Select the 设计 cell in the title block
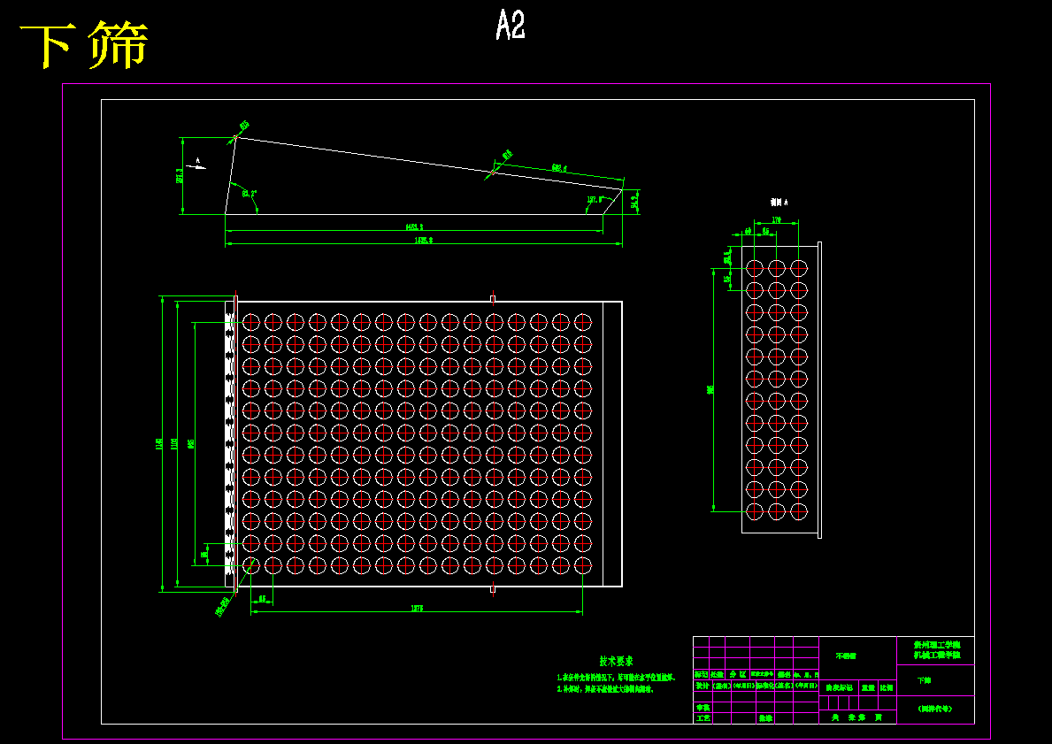Image resolution: width=1052 pixels, height=744 pixels. point(702,686)
